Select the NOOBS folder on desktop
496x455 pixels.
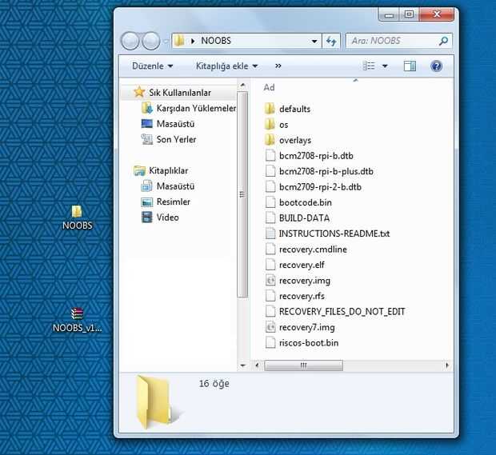77,218
